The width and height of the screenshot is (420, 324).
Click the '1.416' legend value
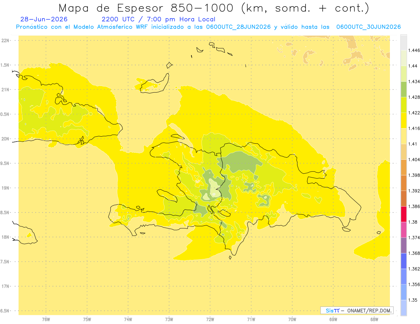click(x=414, y=129)
